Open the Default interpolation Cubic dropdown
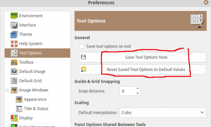 (x=163, y=113)
